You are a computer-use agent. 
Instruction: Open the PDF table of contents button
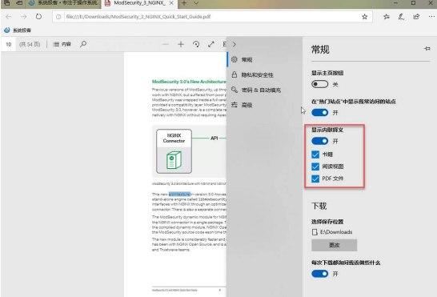62,44
